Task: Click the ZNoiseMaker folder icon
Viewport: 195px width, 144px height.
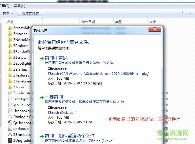Action: 10,40
